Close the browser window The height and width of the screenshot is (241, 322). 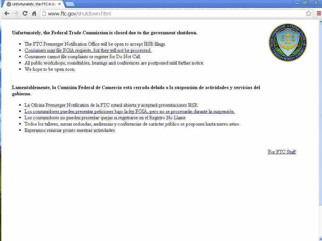tap(316, 3)
